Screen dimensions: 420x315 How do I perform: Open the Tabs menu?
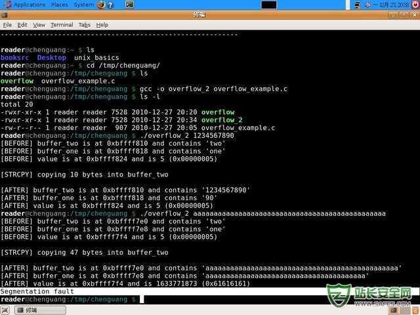point(85,25)
